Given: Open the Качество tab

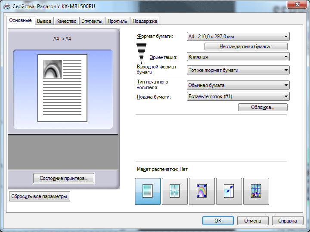Looking at the screenshot, I should (66, 21).
